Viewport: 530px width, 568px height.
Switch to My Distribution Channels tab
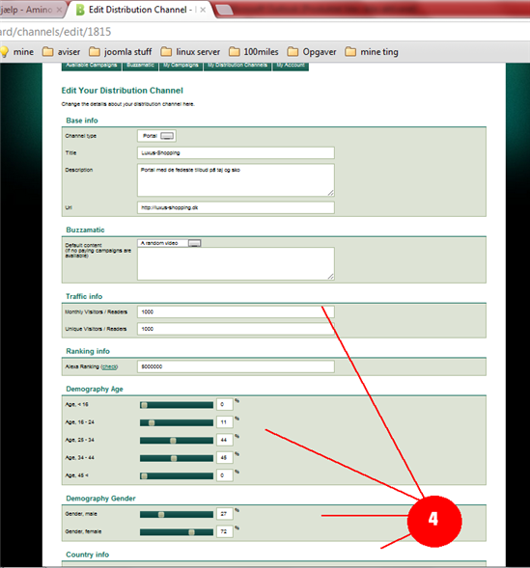[237, 66]
